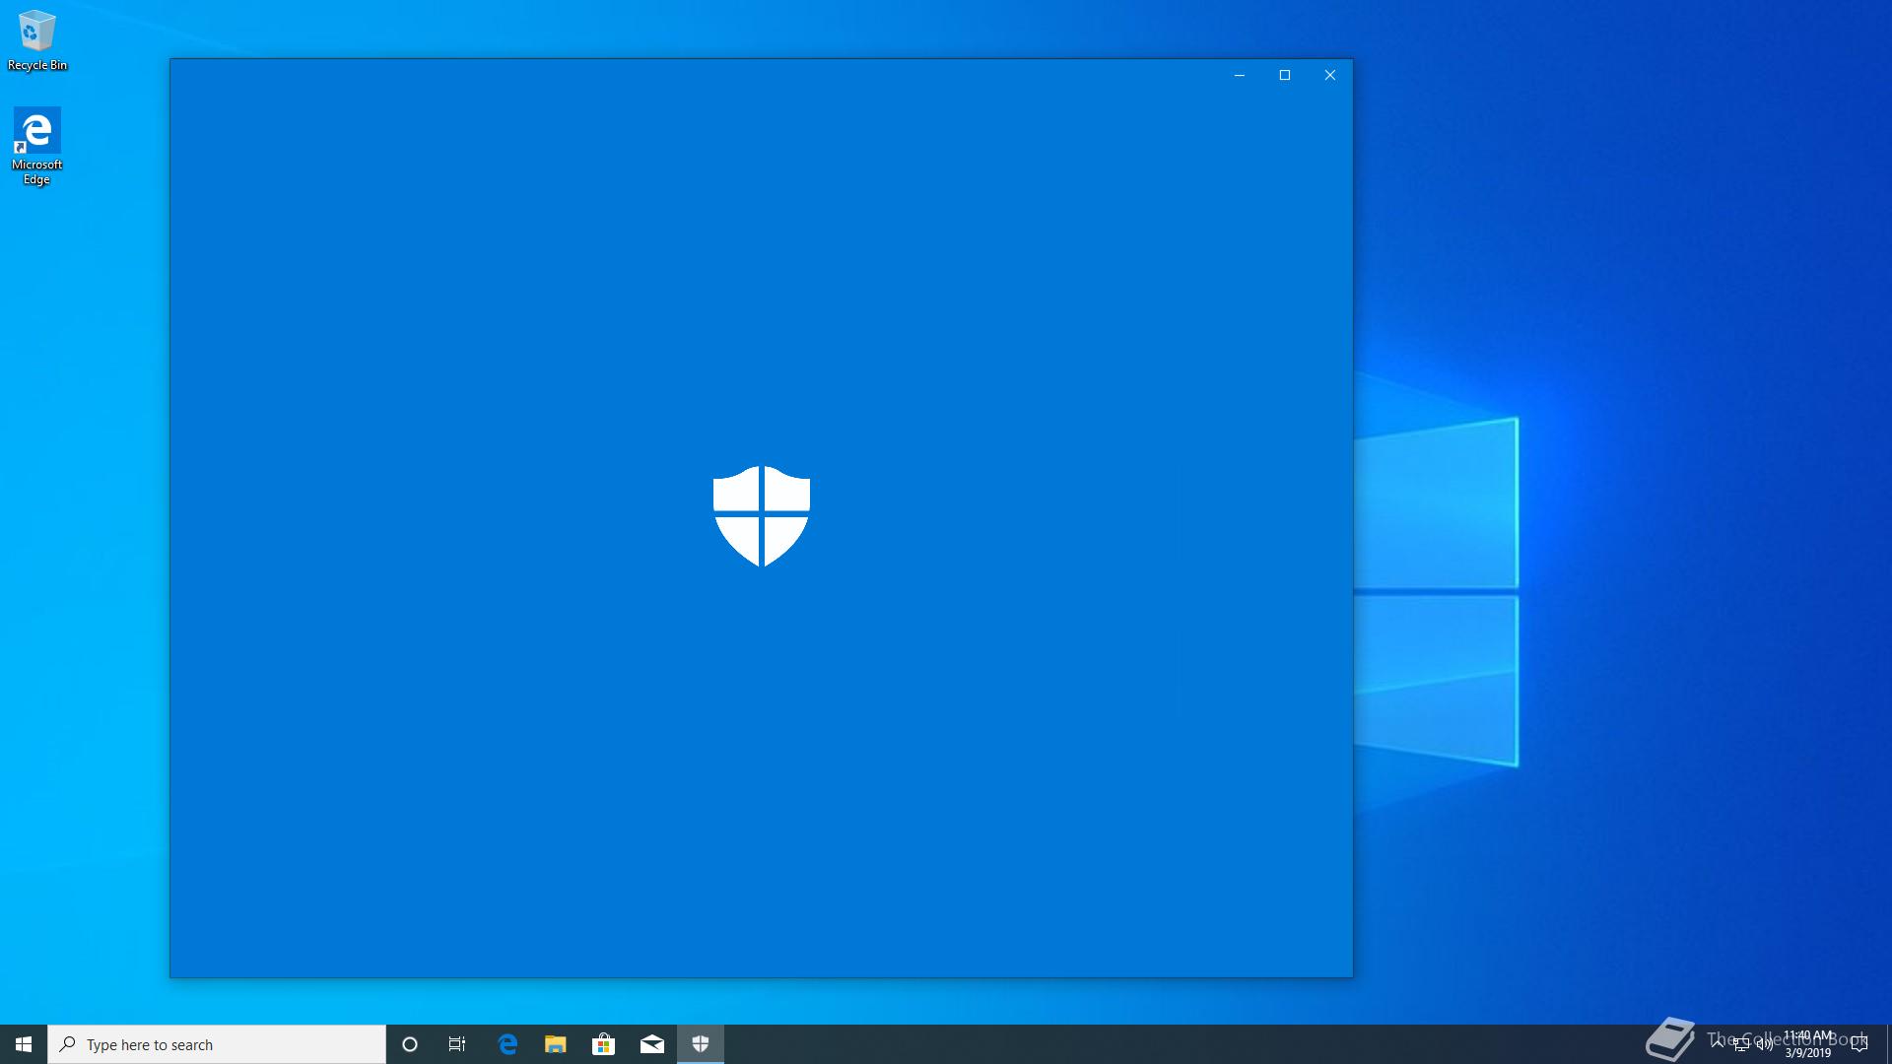Open File Explorer from the taskbar
The width and height of the screenshot is (1892, 1064).
556,1044
